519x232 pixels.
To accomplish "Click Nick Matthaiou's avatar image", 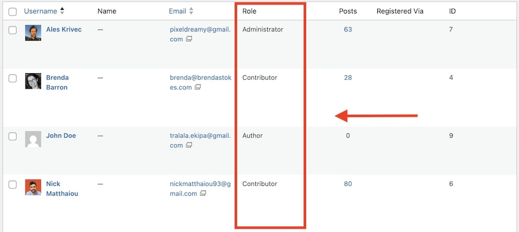I will pyautogui.click(x=33, y=187).
